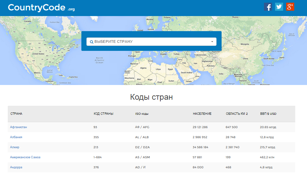Open the Афганистан country link
The width and height of the screenshot is (307, 175).
point(18,127)
